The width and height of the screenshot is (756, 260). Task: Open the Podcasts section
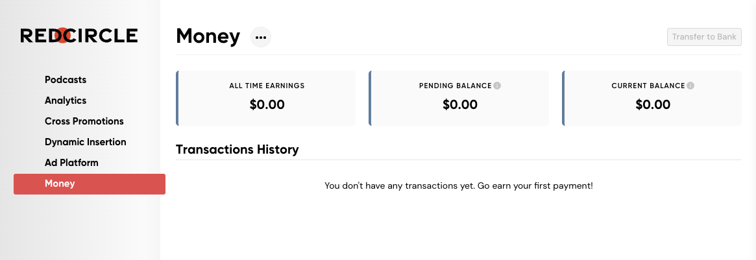[x=66, y=80]
